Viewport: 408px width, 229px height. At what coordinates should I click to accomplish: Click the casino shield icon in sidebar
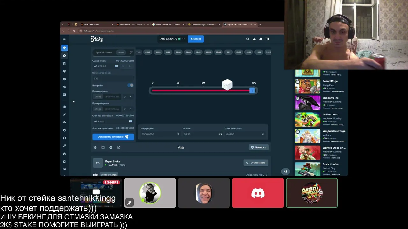[64, 48]
